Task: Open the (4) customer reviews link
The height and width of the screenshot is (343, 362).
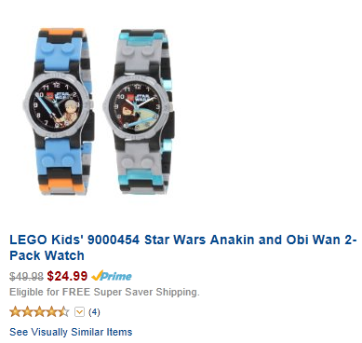Action: (x=94, y=311)
